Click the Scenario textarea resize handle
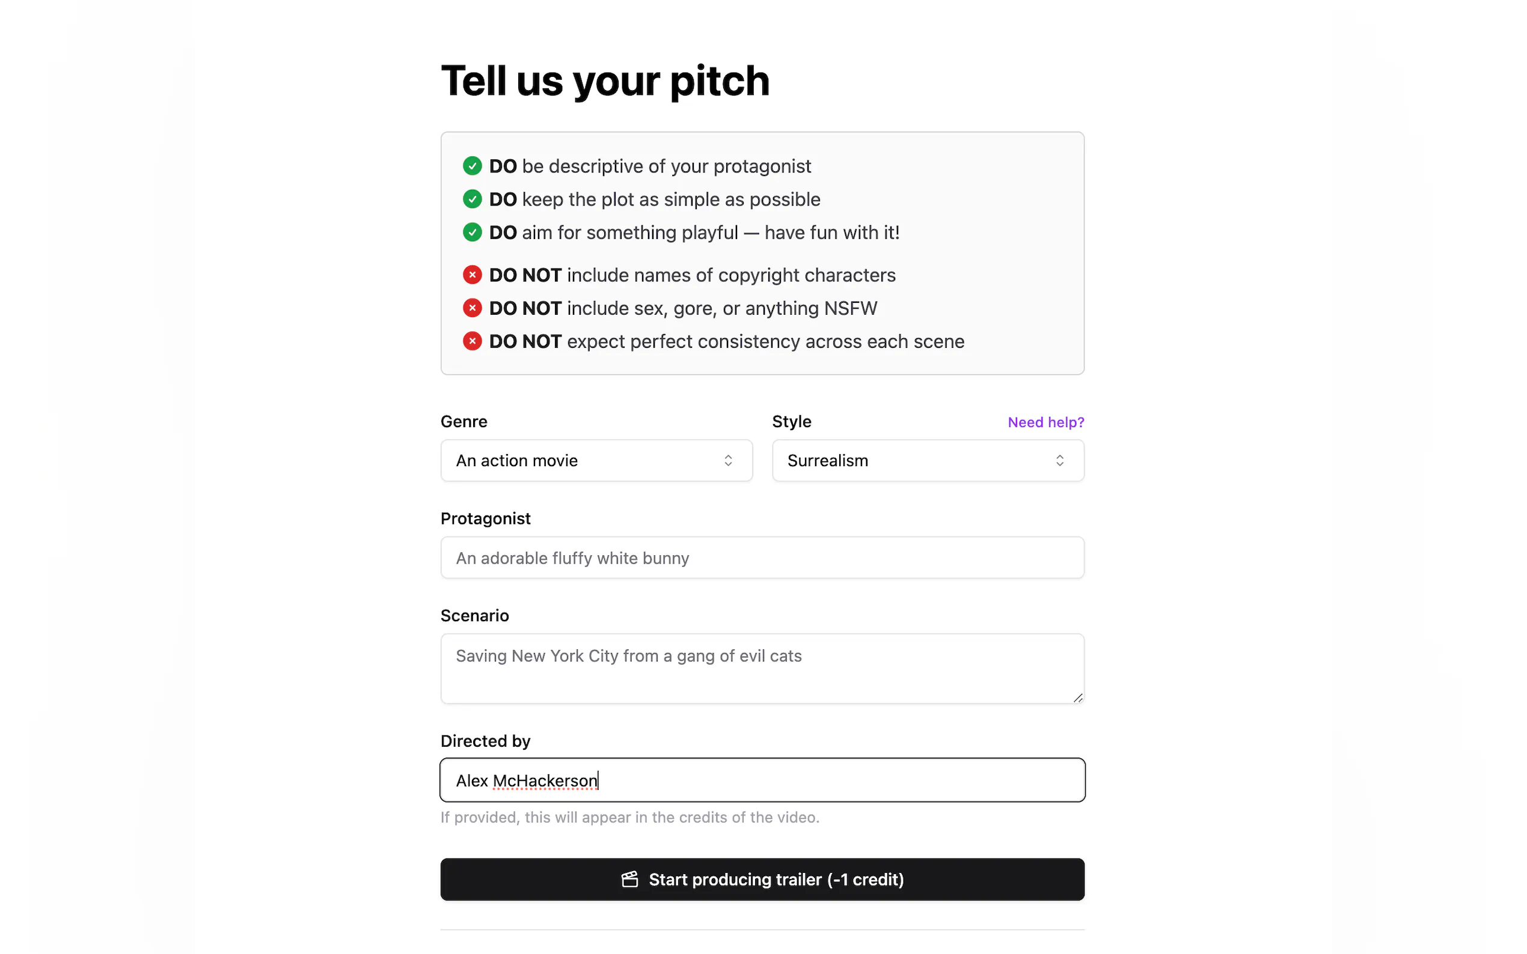 pyautogui.click(x=1078, y=697)
